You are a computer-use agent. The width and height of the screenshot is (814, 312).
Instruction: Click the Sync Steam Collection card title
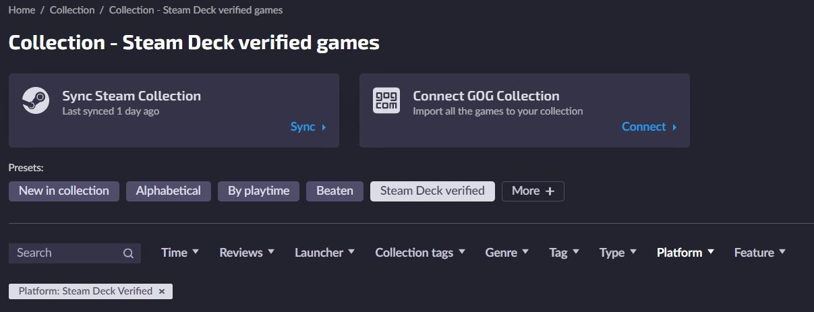(x=132, y=96)
